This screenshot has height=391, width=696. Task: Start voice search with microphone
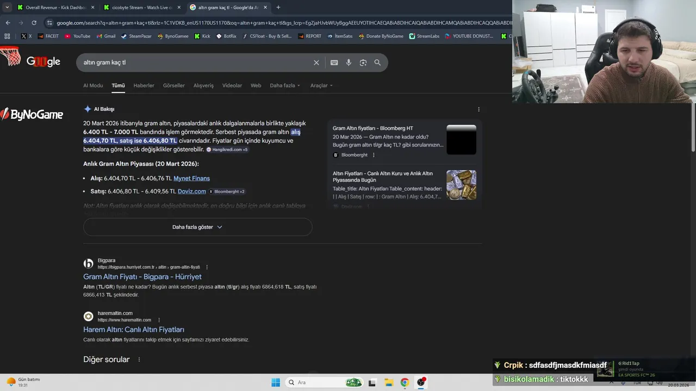click(x=349, y=62)
